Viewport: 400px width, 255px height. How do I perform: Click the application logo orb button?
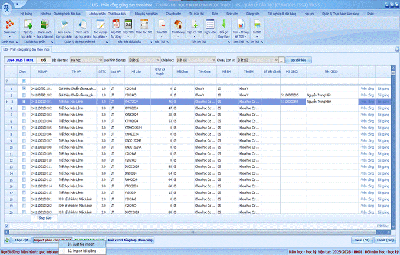click(6, 8)
